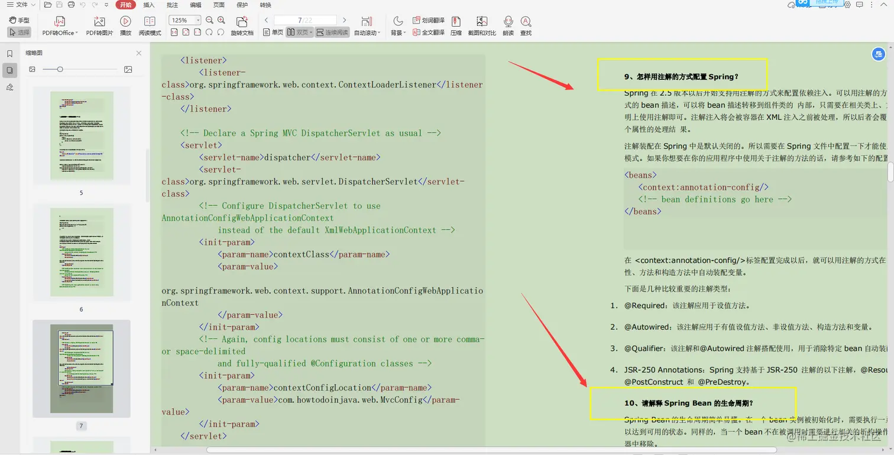
Task: Switch to the 批注 tab
Action: (x=172, y=5)
